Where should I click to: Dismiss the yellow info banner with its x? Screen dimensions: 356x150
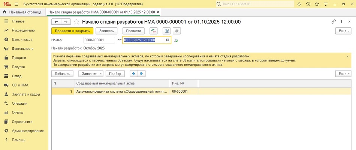(x=347, y=56)
